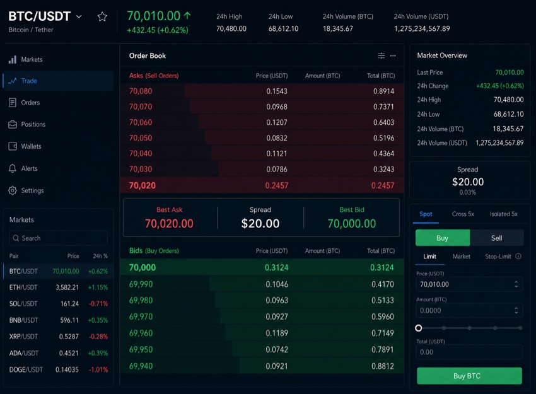This screenshot has height=394, width=536.
Task: Choose the Limit order type tab
Action: click(x=429, y=257)
